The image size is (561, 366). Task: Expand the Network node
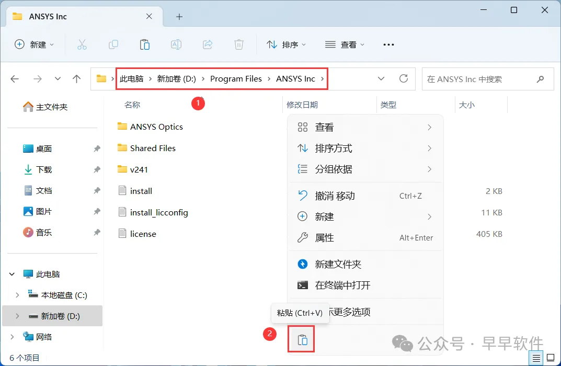[12, 337]
